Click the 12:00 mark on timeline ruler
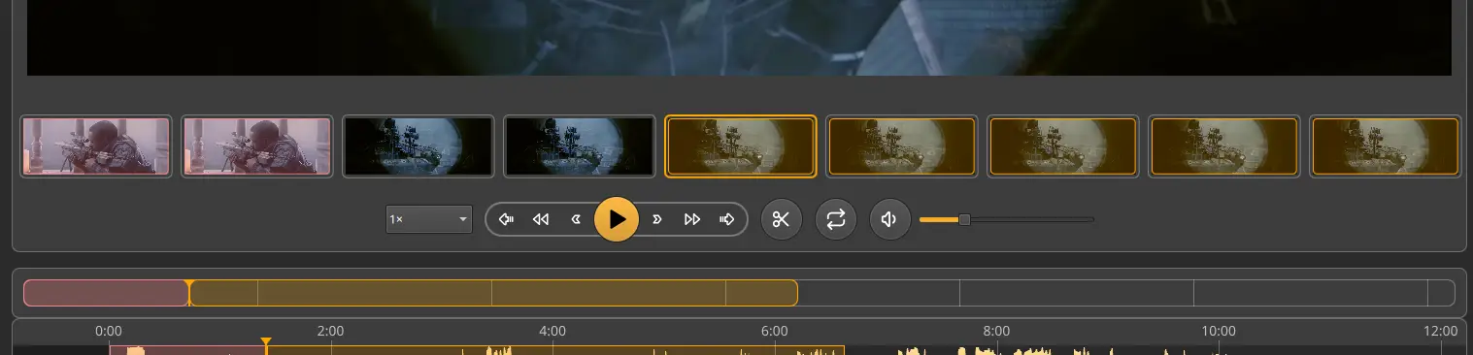This screenshot has width=1473, height=355. pos(1440,331)
